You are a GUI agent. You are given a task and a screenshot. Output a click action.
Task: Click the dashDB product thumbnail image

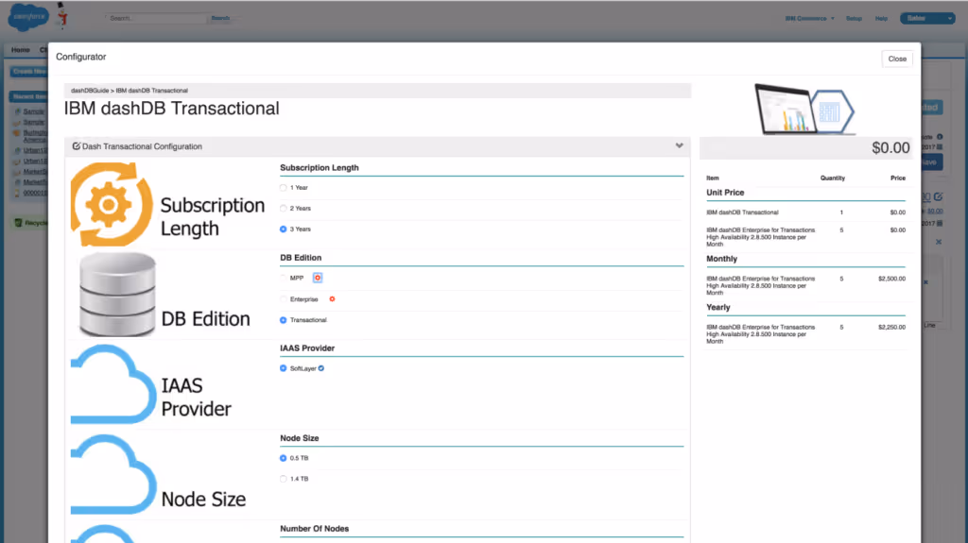pyautogui.click(x=804, y=110)
